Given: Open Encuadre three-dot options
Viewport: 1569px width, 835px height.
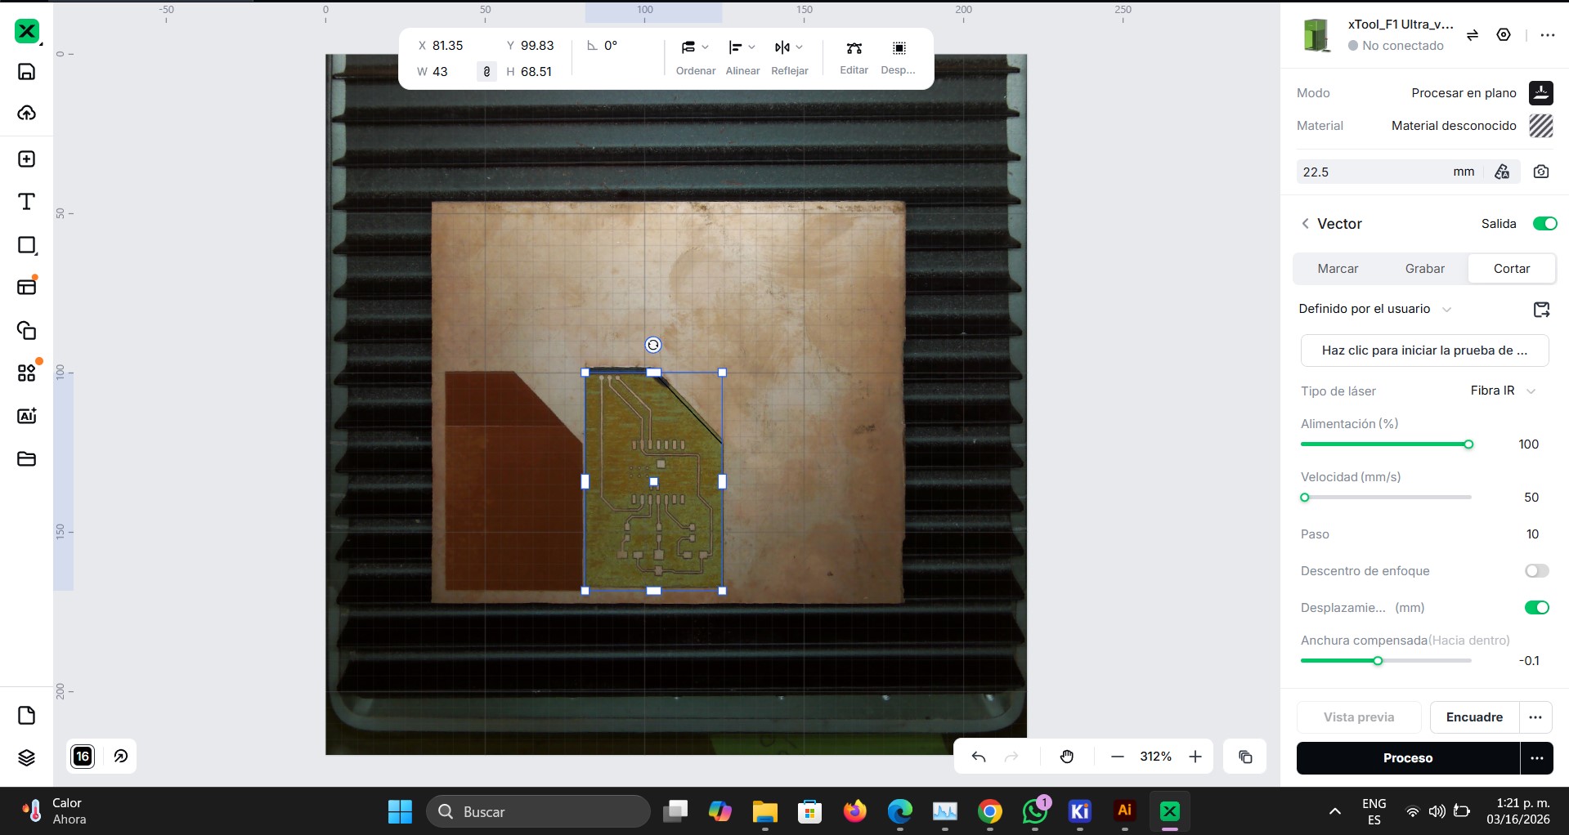Looking at the screenshot, I should coord(1535,717).
